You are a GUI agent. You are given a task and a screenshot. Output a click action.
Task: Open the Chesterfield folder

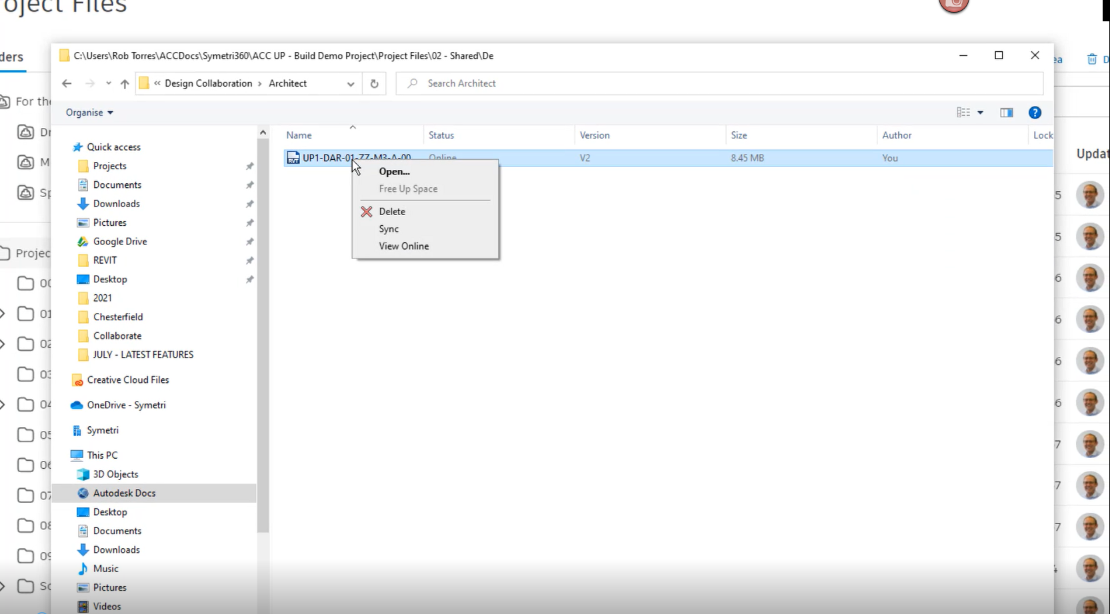[x=118, y=317]
